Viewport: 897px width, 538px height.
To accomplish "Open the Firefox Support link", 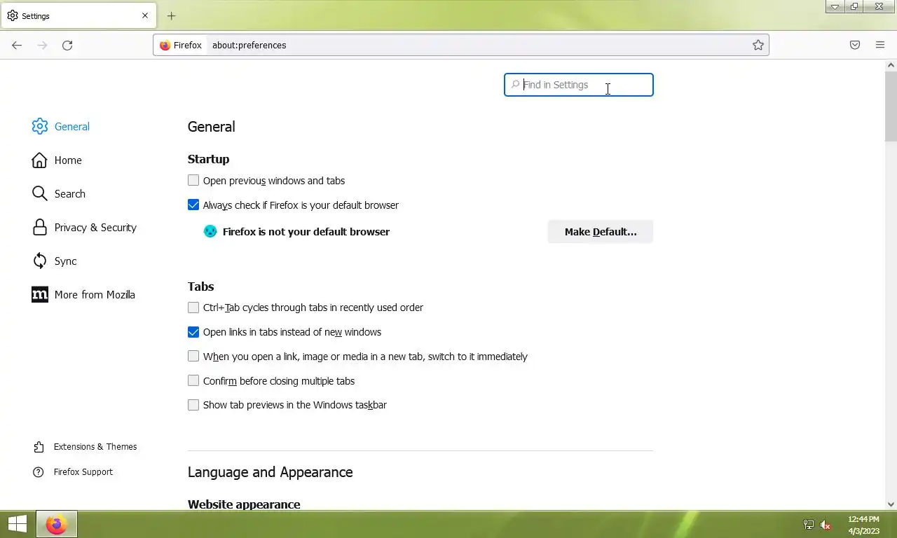I will [x=83, y=472].
